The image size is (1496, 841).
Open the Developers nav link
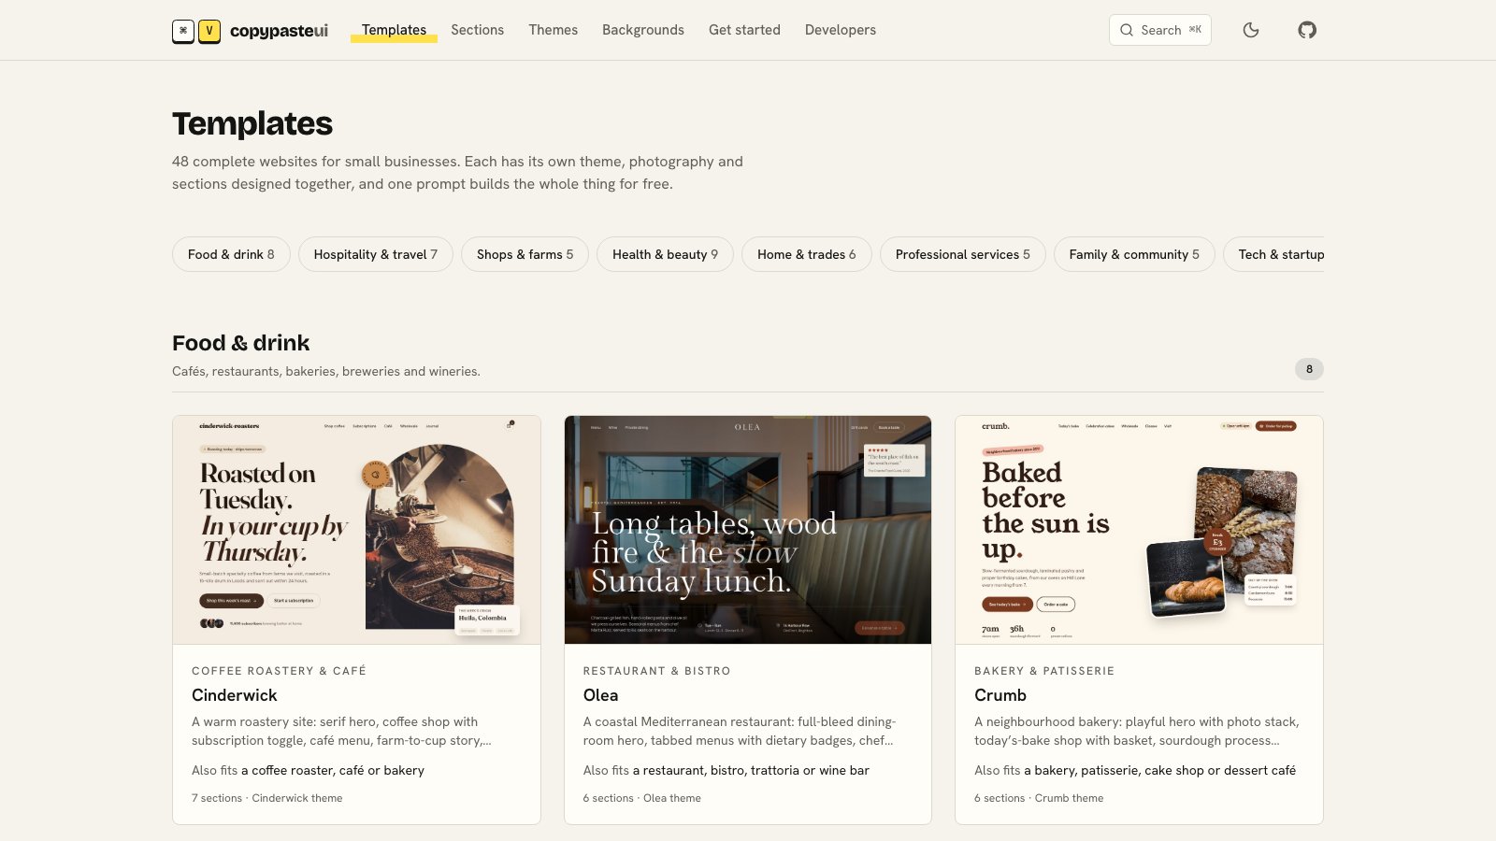pos(841,30)
